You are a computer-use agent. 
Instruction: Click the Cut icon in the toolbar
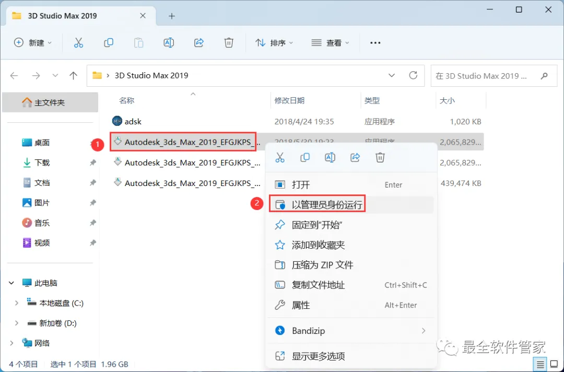point(78,43)
